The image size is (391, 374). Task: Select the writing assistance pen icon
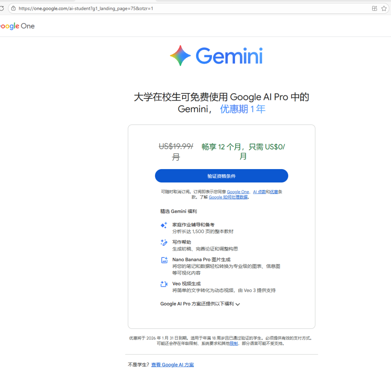(x=164, y=243)
